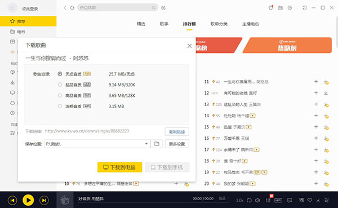This screenshot has height=208, width=338.
Task: Open song 11 一生与你擦肩而... in chart
Action: pos(246,82)
